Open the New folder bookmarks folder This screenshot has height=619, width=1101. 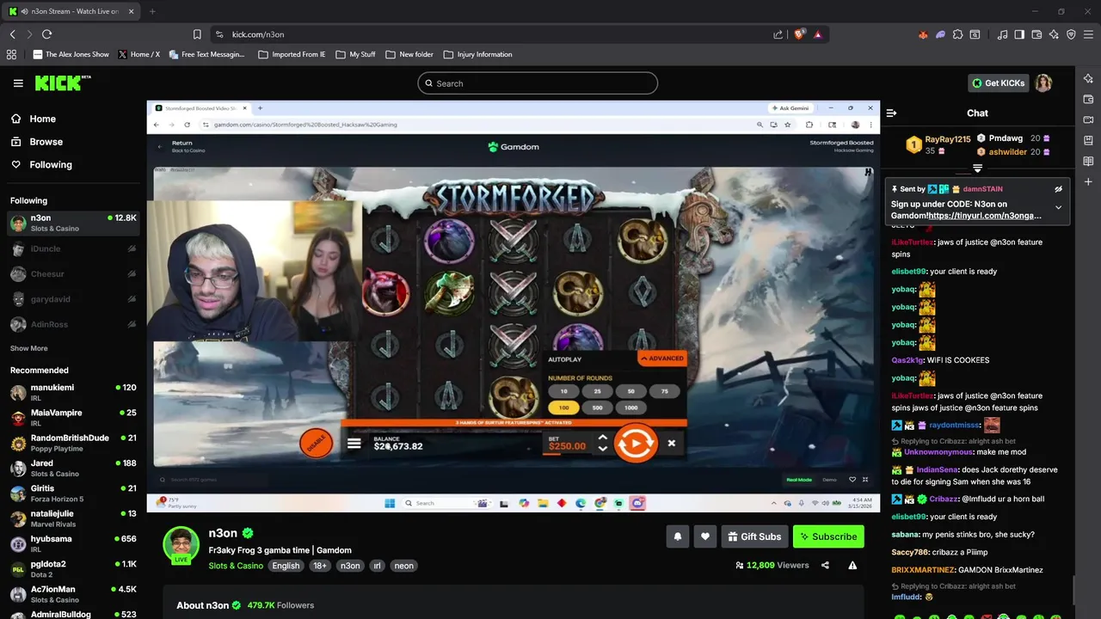tap(409, 54)
